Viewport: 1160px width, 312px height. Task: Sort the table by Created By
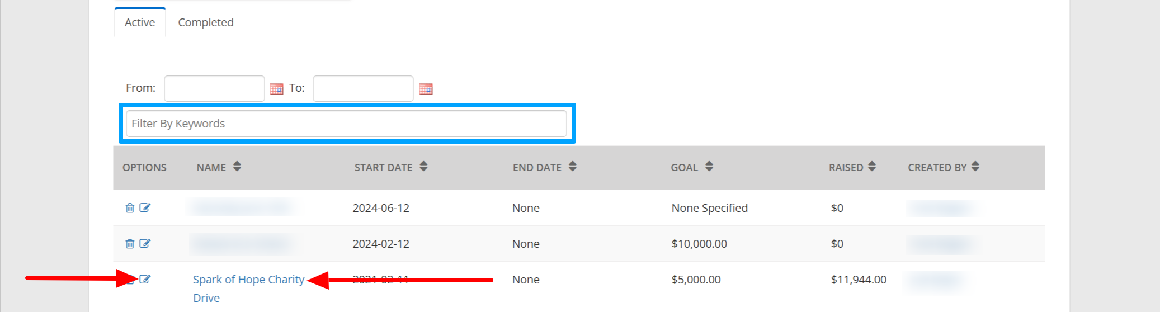tap(975, 167)
